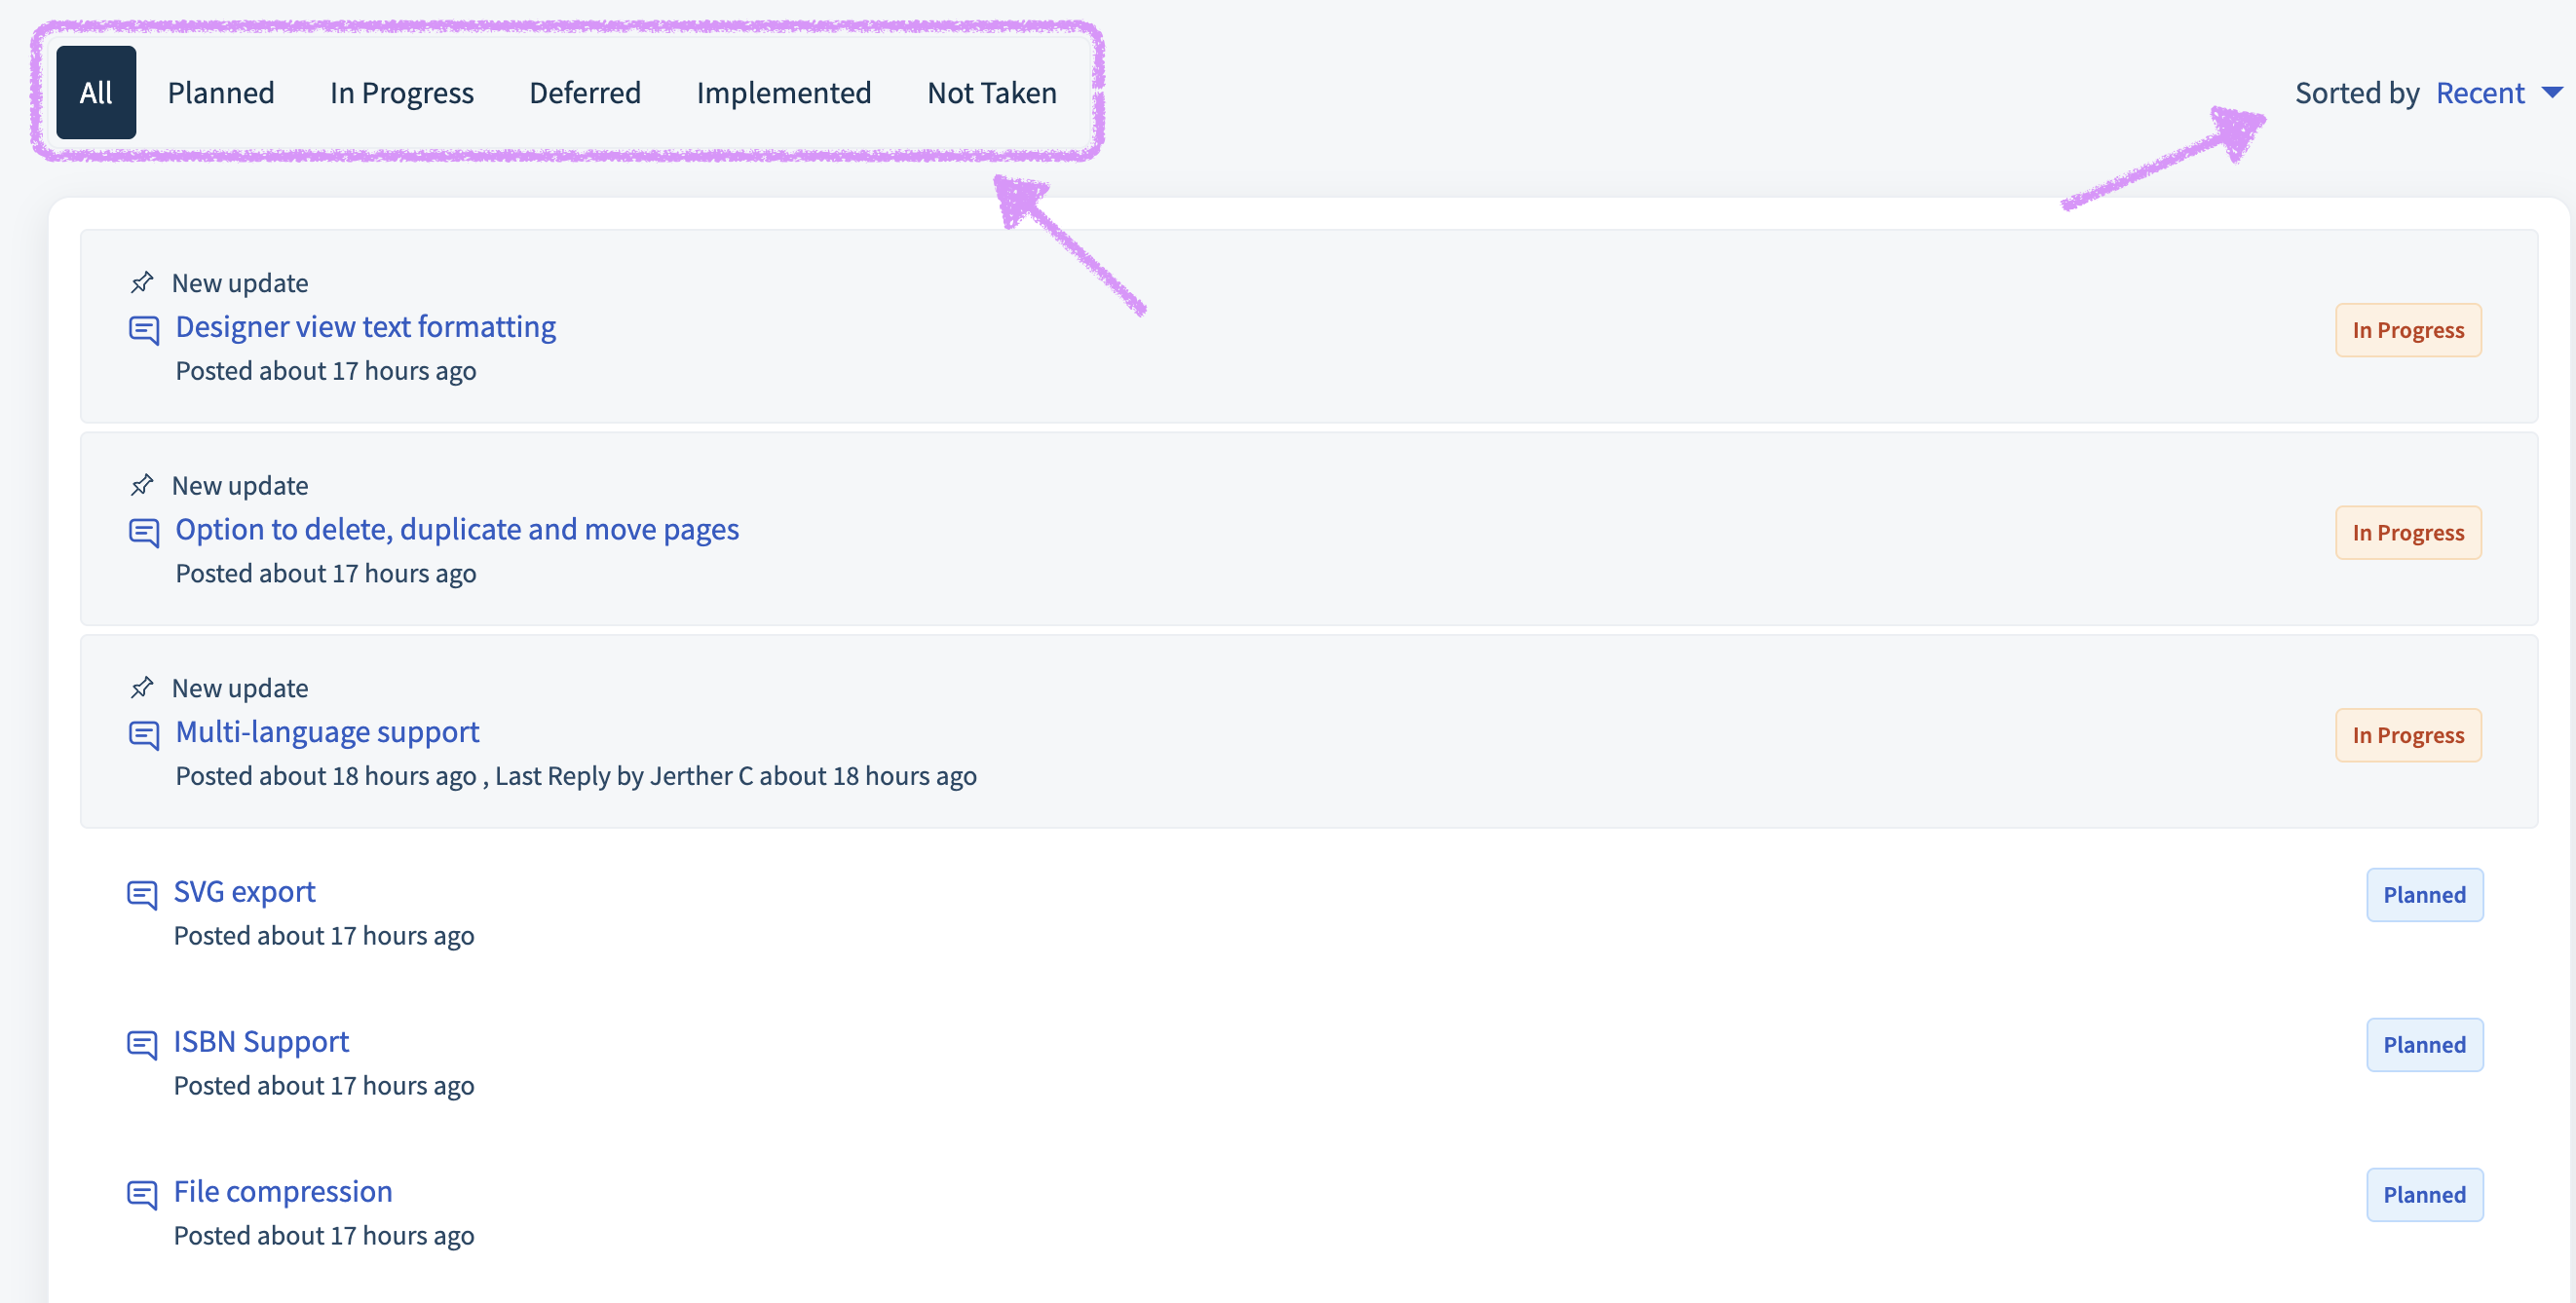The height and width of the screenshot is (1303, 2576).
Task: Switch to the Planned filter tab
Action: (x=221, y=93)
